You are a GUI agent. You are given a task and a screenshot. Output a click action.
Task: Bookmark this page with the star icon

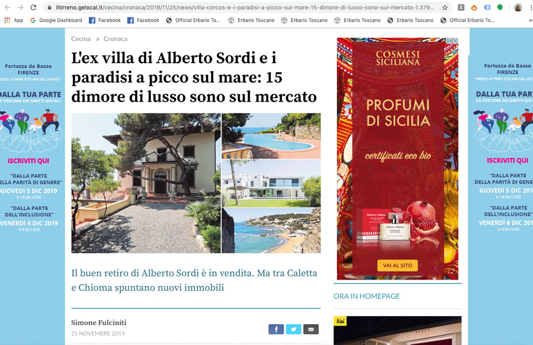click(x=445, y=7)
